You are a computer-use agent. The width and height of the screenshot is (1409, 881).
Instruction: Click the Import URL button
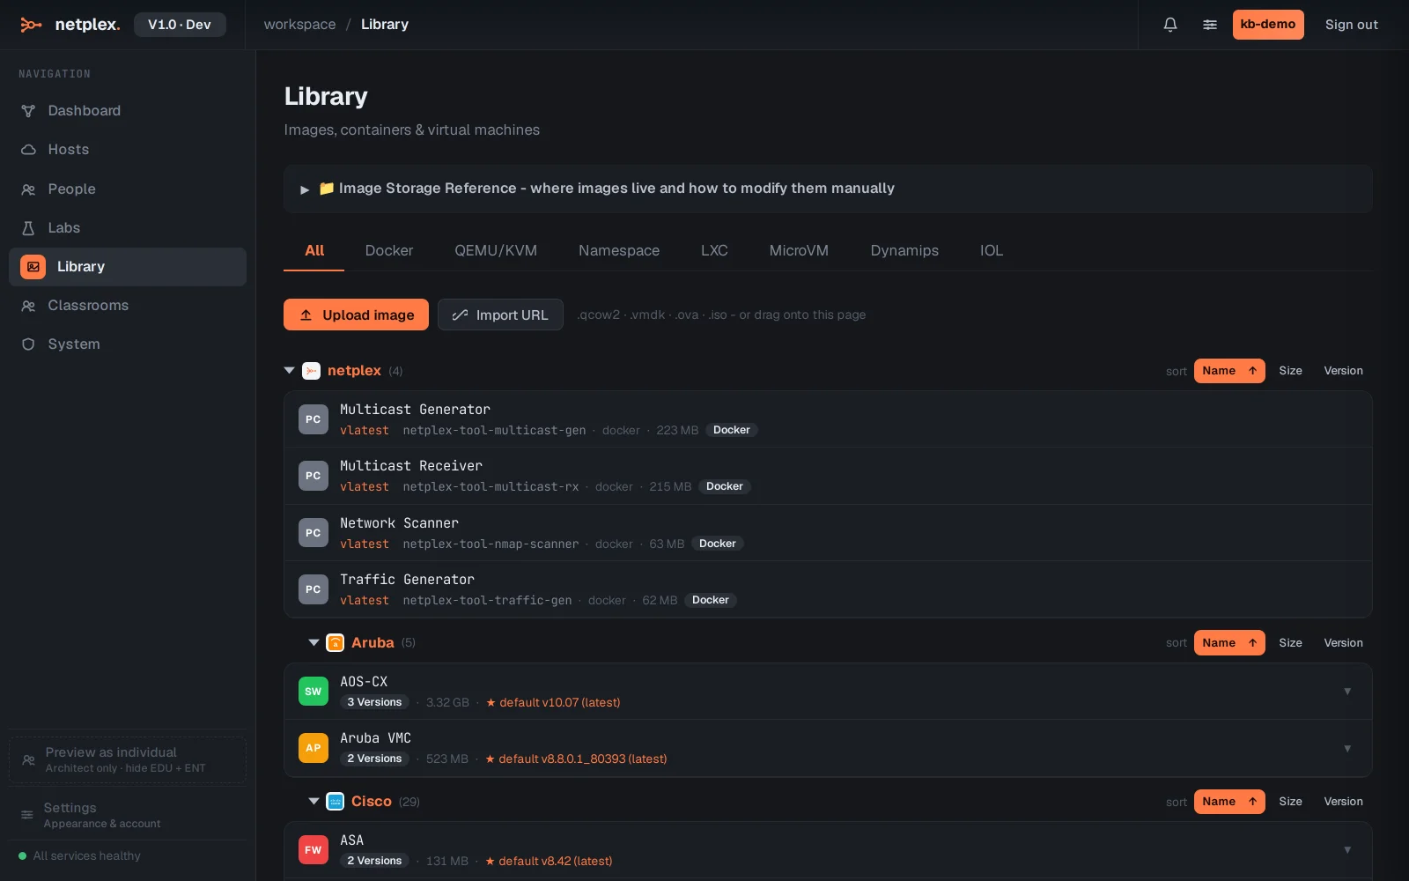(500, 315)
